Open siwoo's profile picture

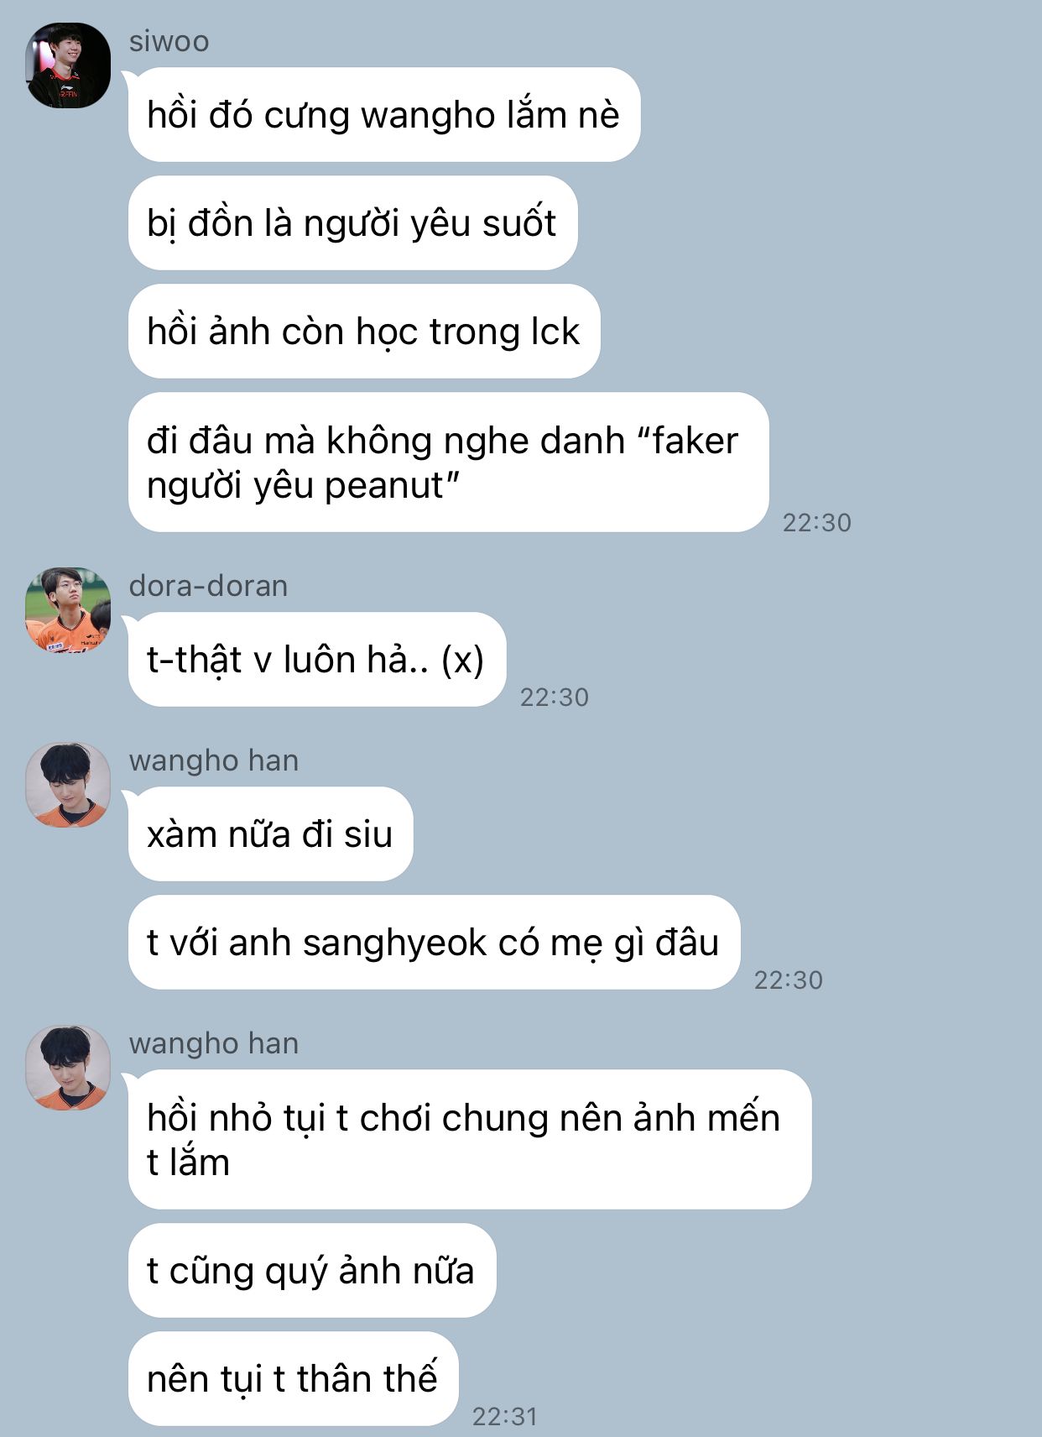pos(68,65)
